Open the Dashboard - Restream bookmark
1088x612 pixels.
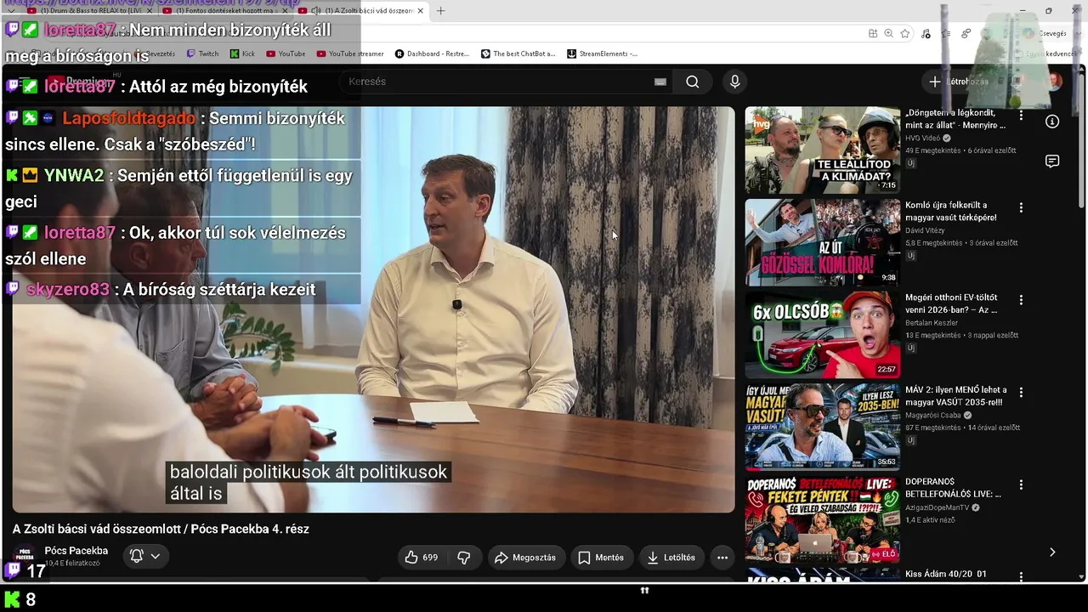pyautogui.click(x=432, y=54)
